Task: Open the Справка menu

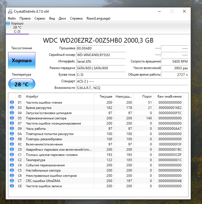Action: 76,18
